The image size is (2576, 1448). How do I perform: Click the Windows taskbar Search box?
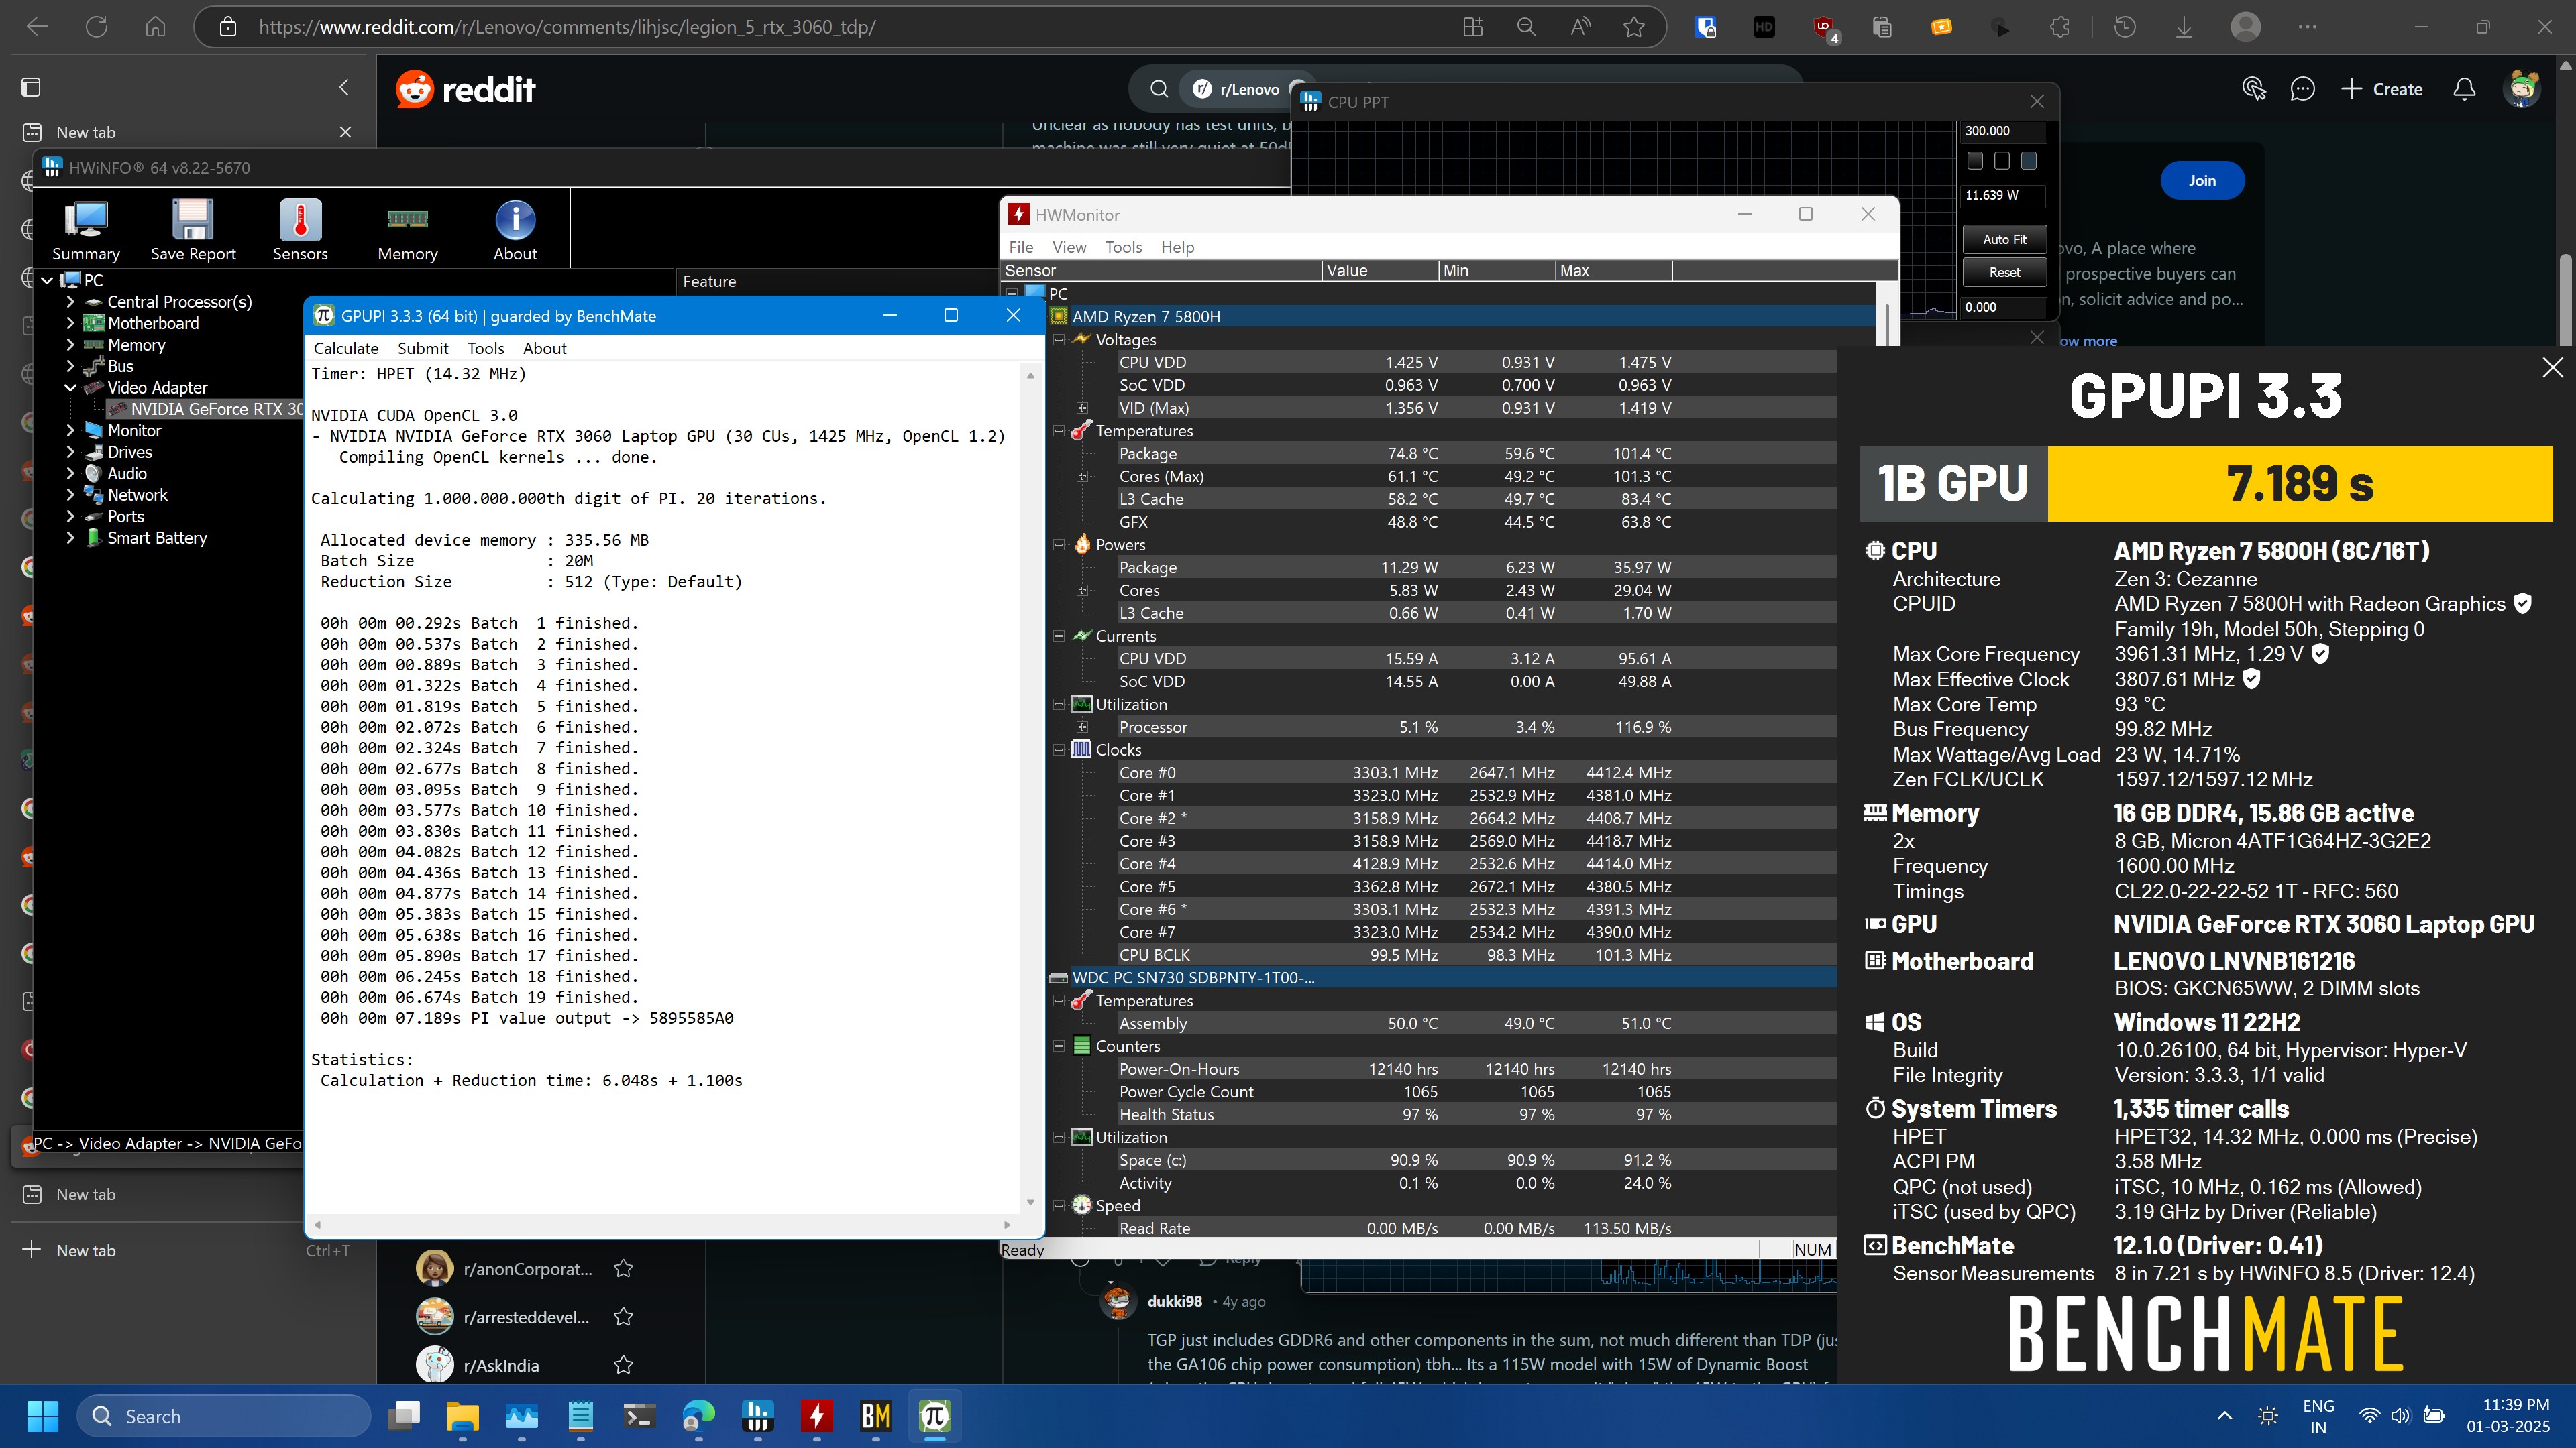tap(224, 1415)
